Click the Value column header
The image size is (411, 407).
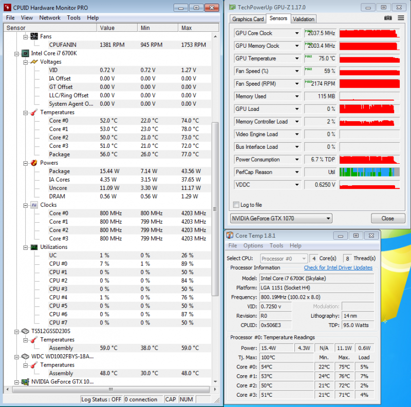click(x=117, y=28)
